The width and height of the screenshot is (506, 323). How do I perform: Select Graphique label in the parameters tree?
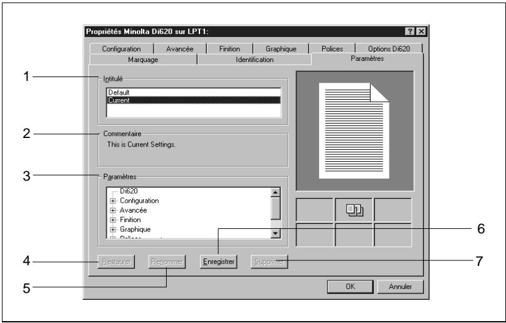pos(135,230)
